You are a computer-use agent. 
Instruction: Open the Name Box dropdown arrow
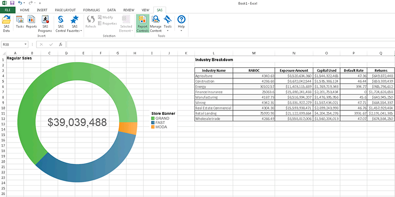(26, 44)
